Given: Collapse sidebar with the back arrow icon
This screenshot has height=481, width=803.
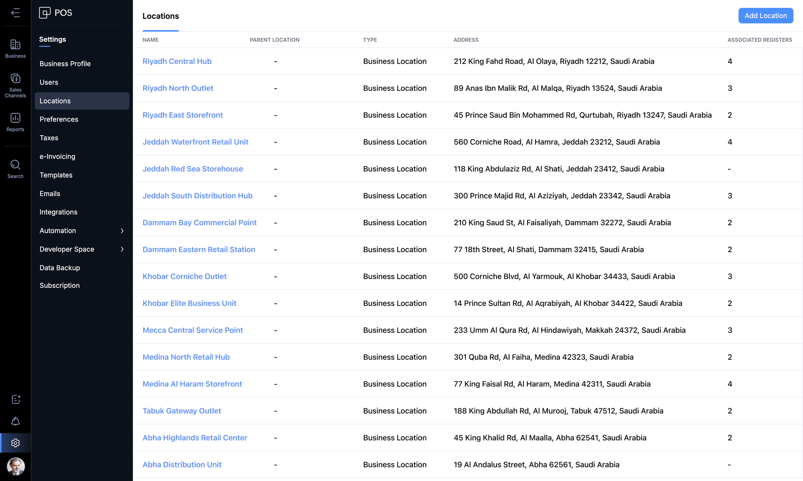Looking at the screenshot, I should click(x=15, y=13).
